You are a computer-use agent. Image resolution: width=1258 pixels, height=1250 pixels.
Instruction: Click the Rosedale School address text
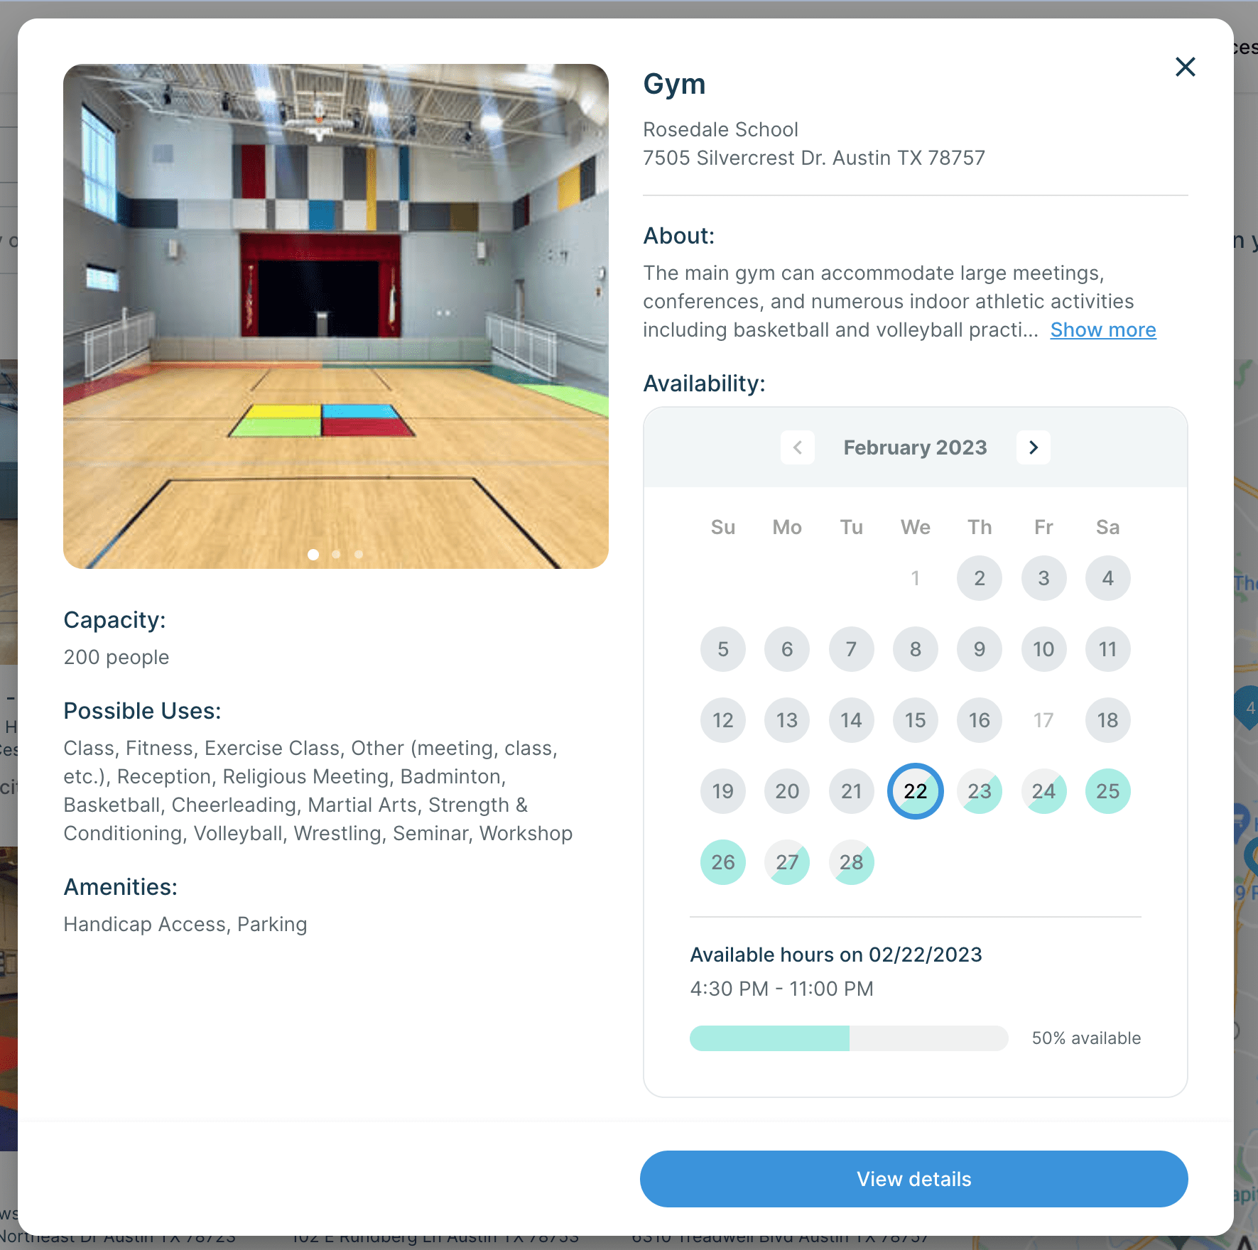pyautogui.click(x=814, y=143)
